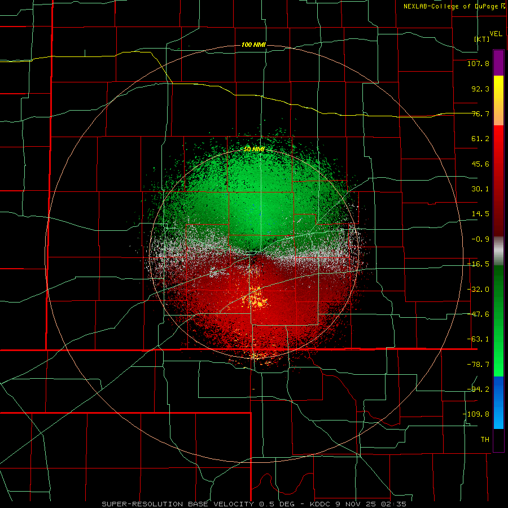
Task: Click the [KT] units label
Action: point(482,39)
